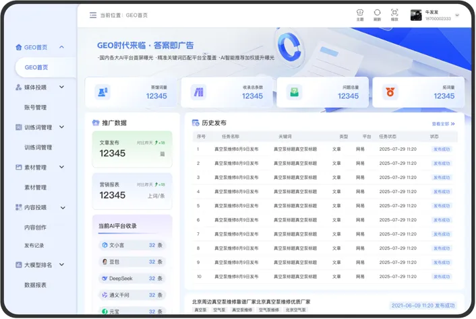Open the 文章发布 data card
Viewport: 476px width, 319px height.
point(132,149)
